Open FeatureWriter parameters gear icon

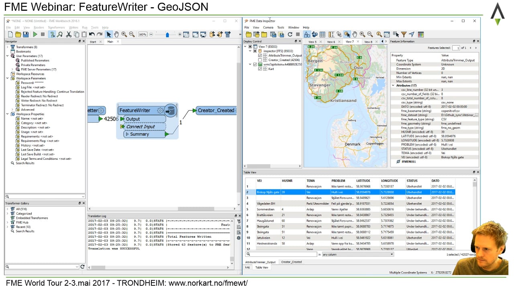160,110
